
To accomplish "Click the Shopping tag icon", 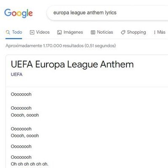I will coord(123,32).
